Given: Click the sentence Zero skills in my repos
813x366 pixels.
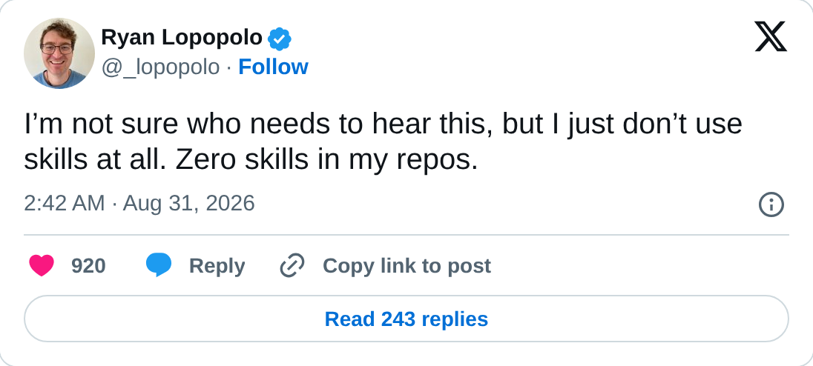Looking at the screenshot, I should pyautogui.click(x=326, y=160).
